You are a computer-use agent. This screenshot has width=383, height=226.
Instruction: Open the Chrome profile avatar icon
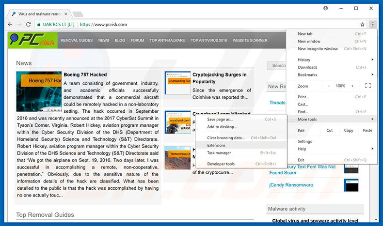pyautogui.click(x=326, y=8)
